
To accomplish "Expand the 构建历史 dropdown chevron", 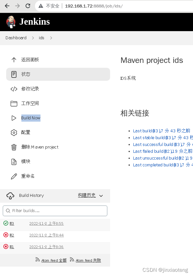I will tap(101, 196).
